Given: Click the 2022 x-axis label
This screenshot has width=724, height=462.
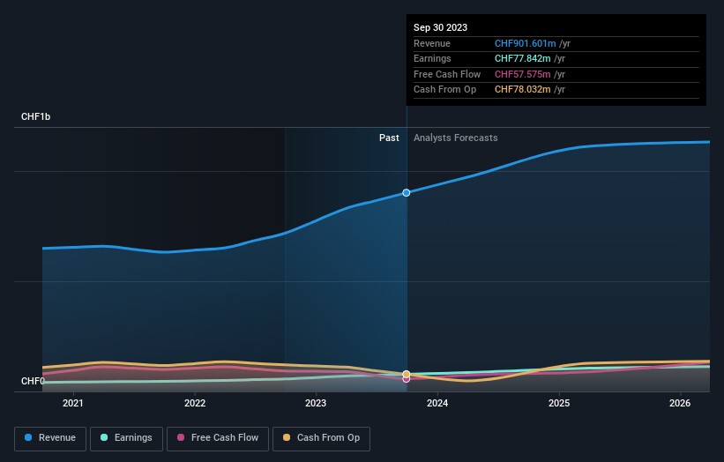Looking at the screenshot, I should 195,403.
